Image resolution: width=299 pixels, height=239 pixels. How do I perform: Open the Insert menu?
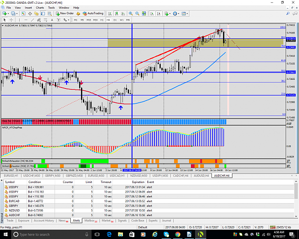(28, 8)
